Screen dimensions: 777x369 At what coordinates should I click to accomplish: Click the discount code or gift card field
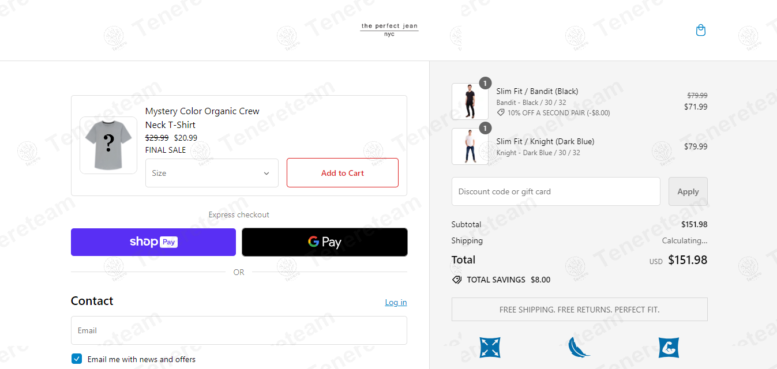[x=555, y=191]
